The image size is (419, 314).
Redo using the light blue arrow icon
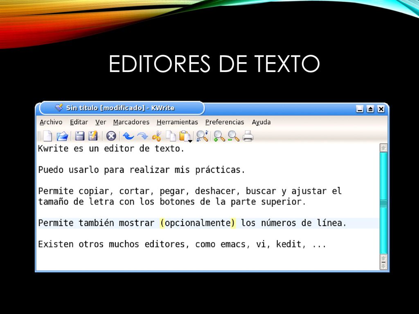142,136
